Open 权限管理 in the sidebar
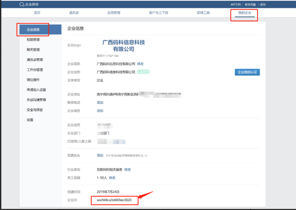 coord(33,39)
